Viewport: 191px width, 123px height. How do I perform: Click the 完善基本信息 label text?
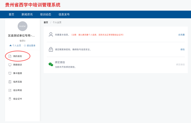pyautogui.click(x=62, y=35)
